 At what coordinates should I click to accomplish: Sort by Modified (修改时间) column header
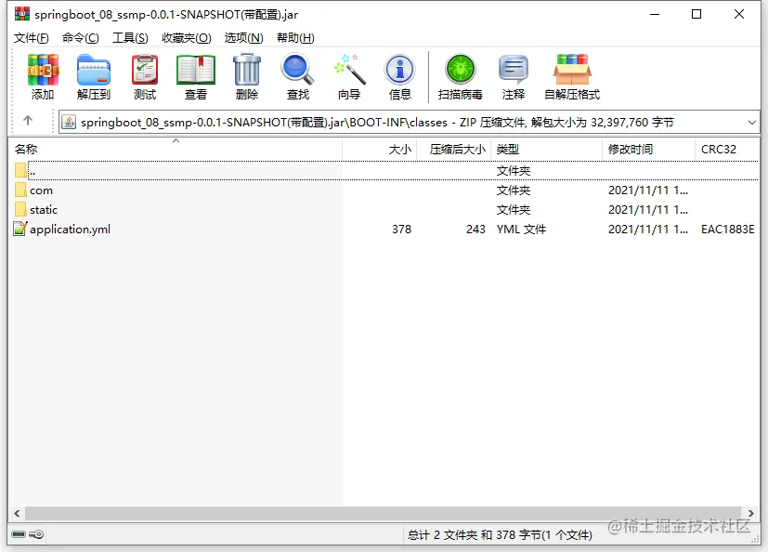coord(649,149)
